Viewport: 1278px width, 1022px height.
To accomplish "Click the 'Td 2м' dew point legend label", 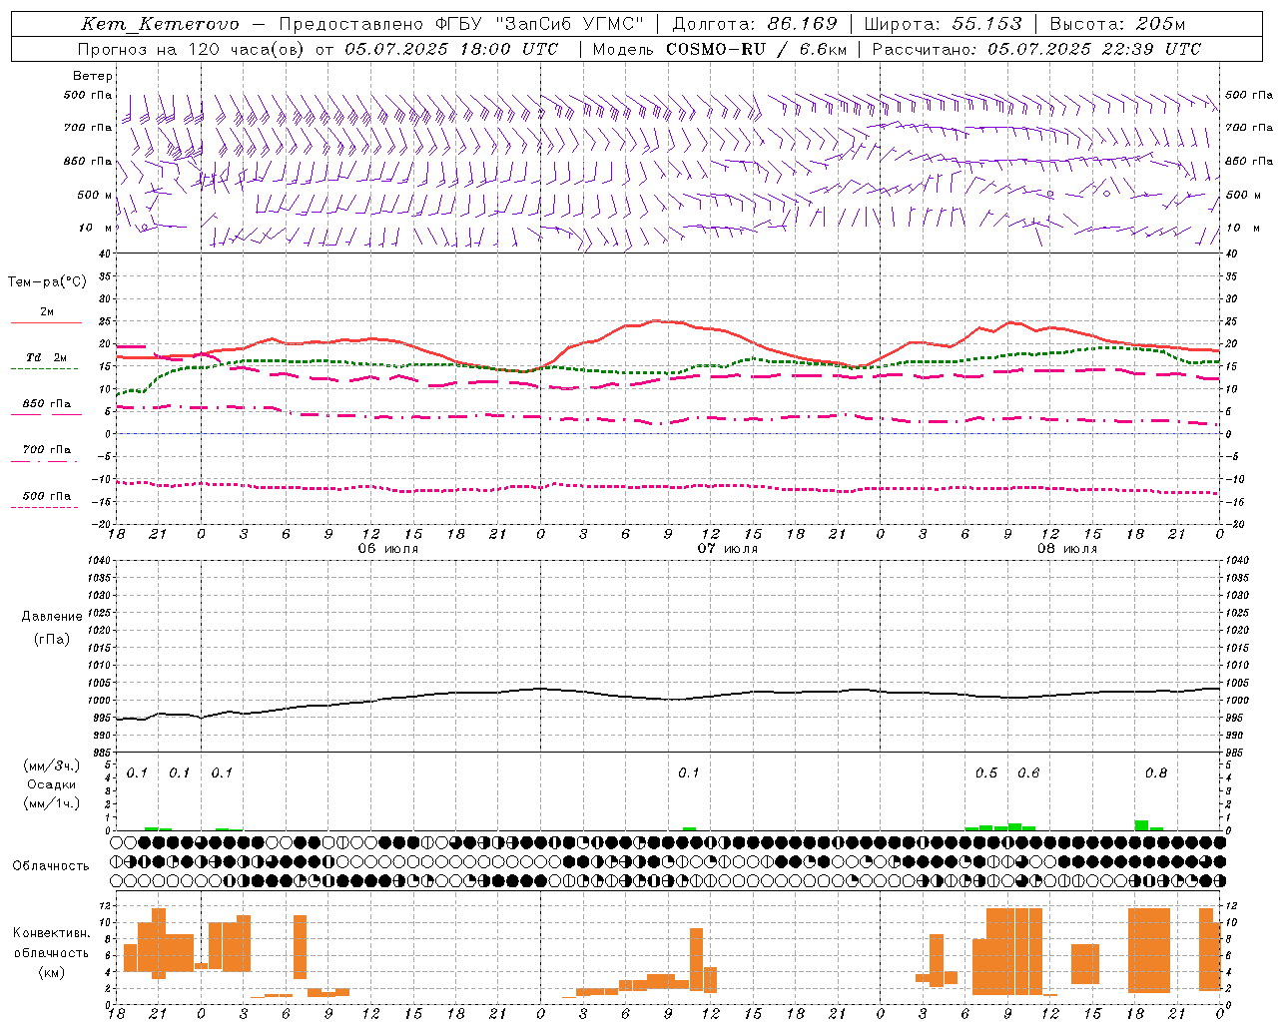I will point(46,357).
